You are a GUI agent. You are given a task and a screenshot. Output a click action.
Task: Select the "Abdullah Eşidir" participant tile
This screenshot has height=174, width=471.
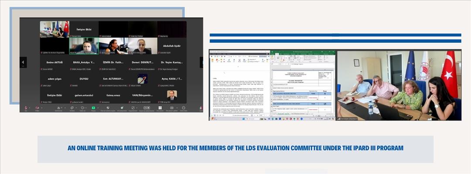coord(172,46)
